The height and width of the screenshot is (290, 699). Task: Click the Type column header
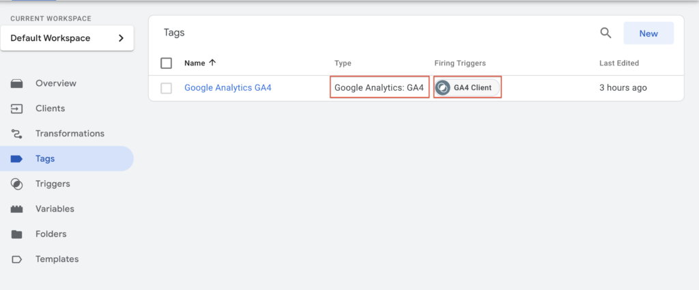coord(343,63)
